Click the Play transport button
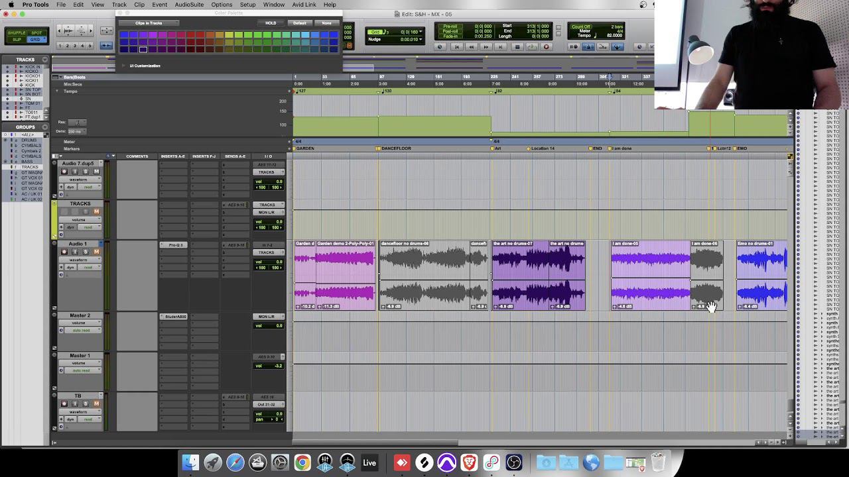Image resolution: width=849 pixels, height=477 pixels. 532,46
